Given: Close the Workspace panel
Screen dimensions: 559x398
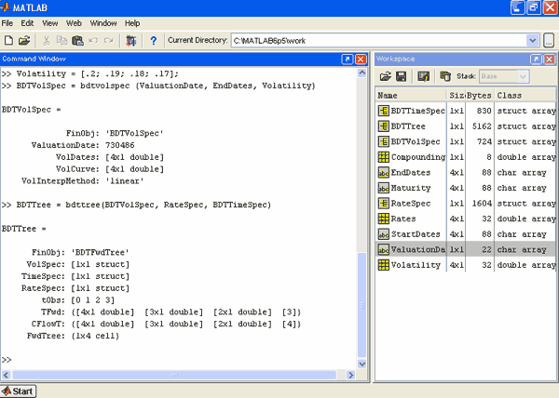Looking at the screenshot, I should (550, 59).
